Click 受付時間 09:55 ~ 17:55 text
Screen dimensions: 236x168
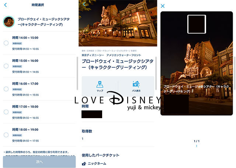point(25,141)
